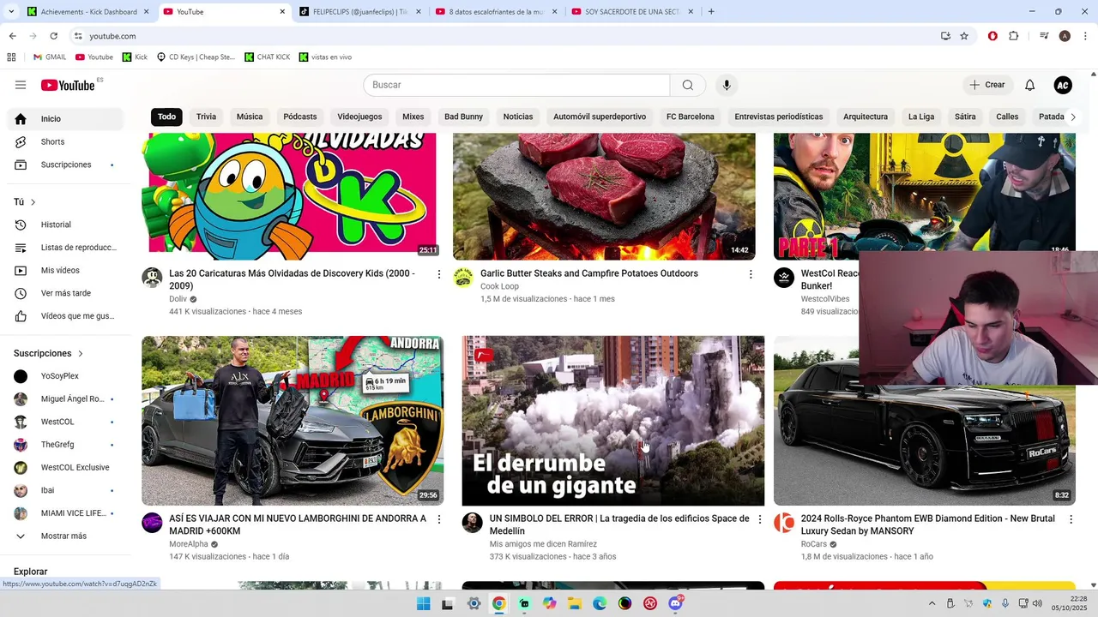Open Chrome extensions puzzle icon

click(x=1014, y=36)
